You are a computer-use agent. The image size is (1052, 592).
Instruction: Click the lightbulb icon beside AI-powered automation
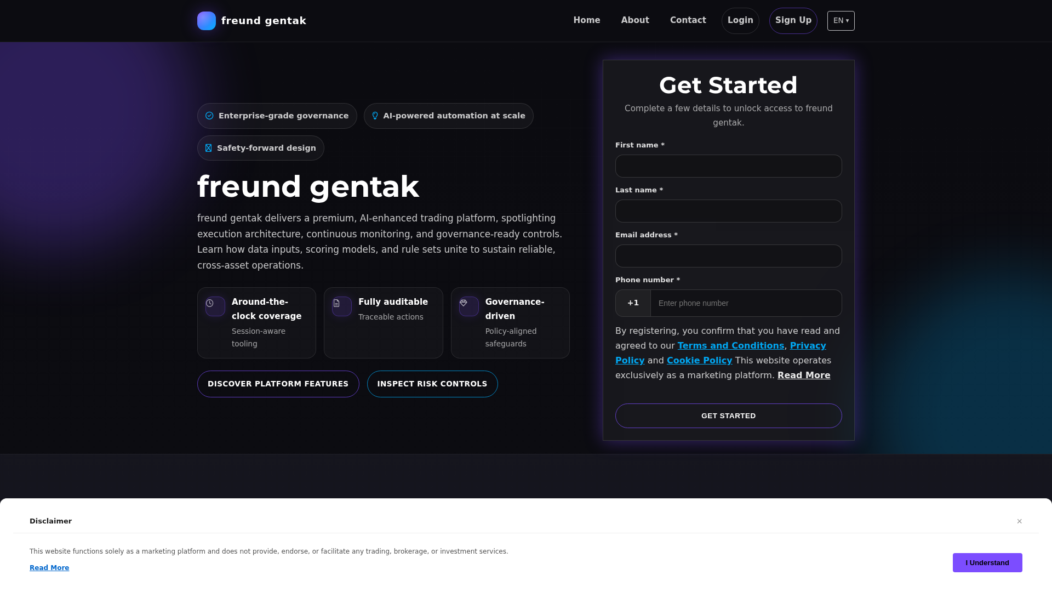(375, 116)
